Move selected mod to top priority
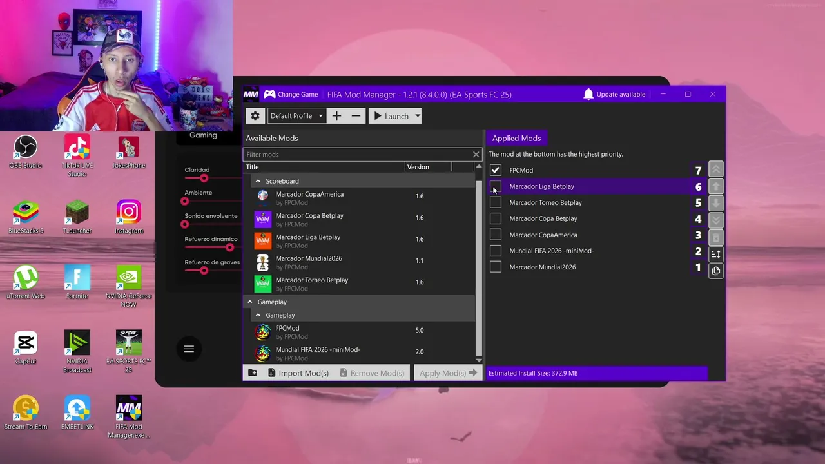Image resolution: width=825 pixels, height=464 pixels. [x=715, y=169]
